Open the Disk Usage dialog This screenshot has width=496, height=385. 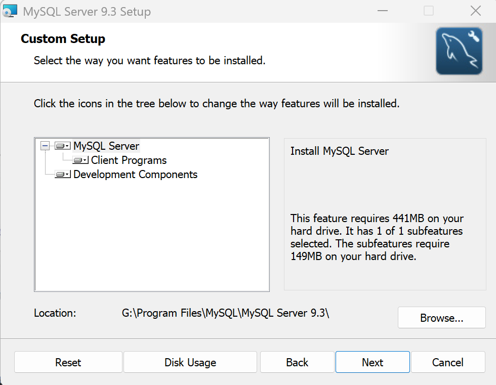190,362
